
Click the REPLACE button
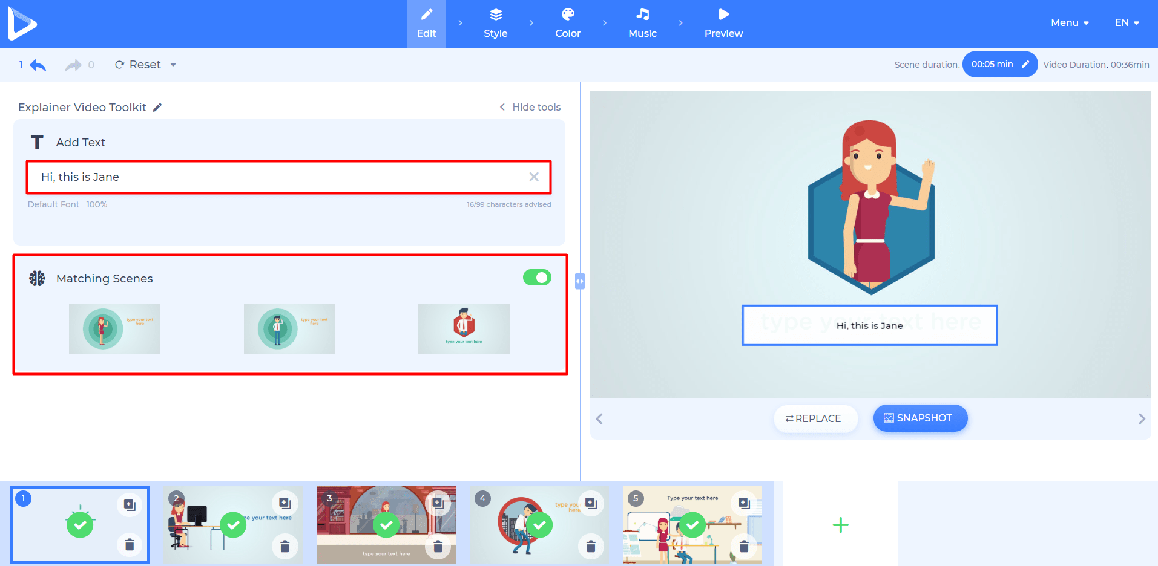[x=815, y=418]
